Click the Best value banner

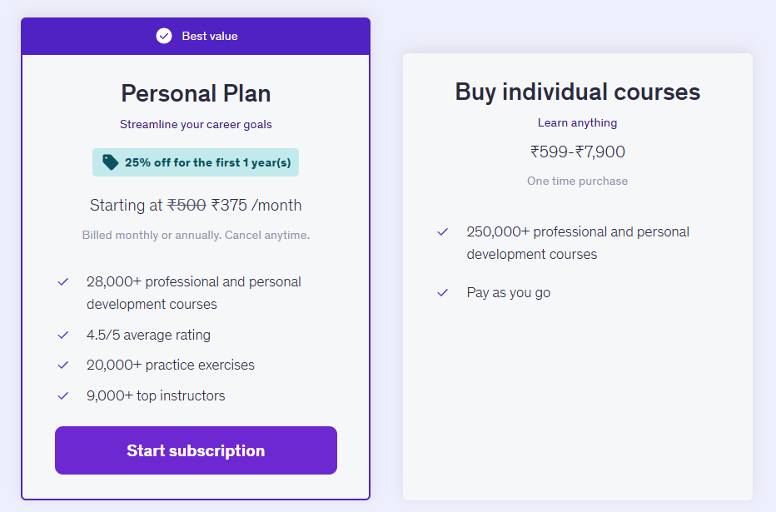[195, 36]
